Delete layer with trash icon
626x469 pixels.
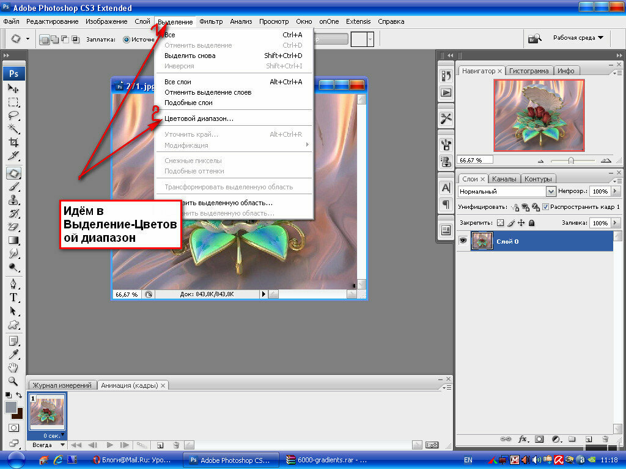(x=605, y=439)
